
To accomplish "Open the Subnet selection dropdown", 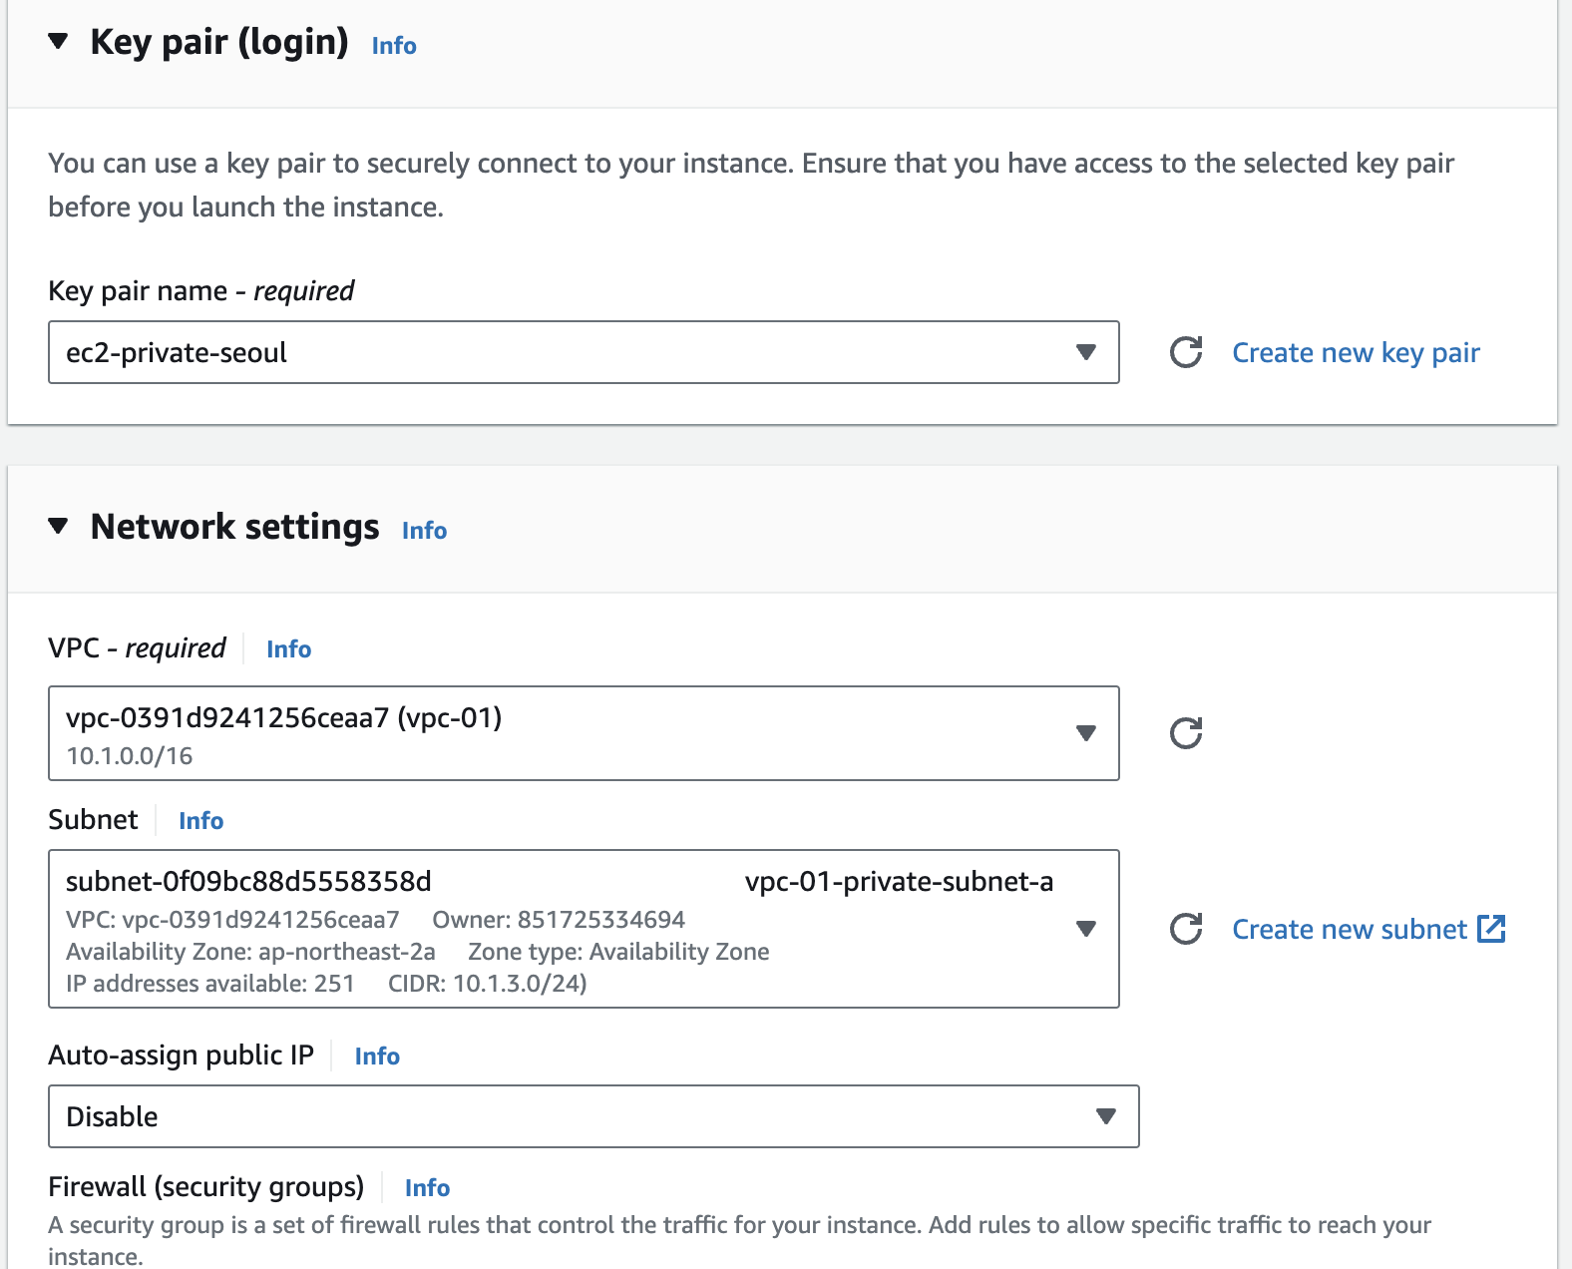I will 1086,929.
